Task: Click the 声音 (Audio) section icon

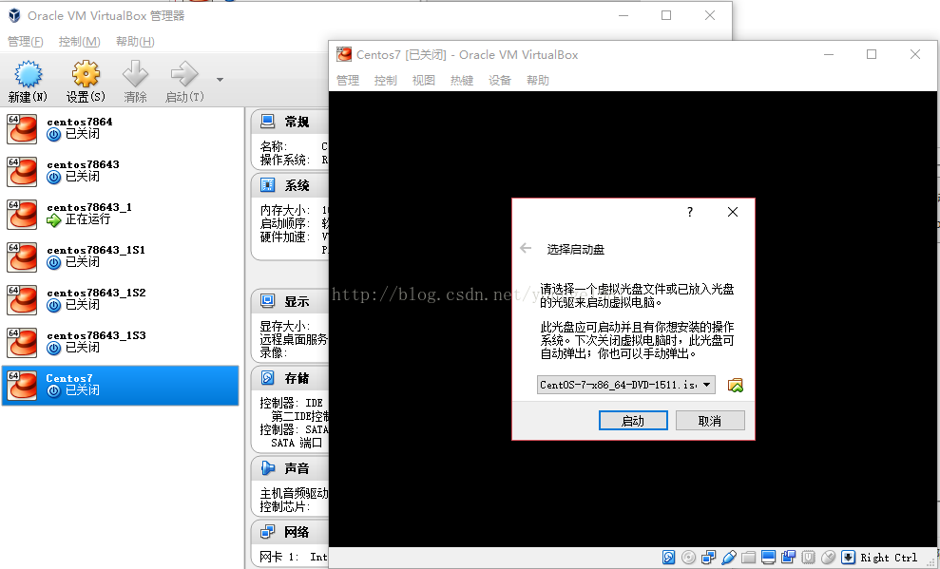Action: click(267, 467)
